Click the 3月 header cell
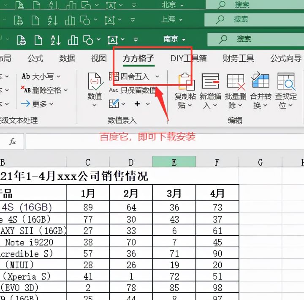This screenshot has height=300, width=304. pos(174,193)
